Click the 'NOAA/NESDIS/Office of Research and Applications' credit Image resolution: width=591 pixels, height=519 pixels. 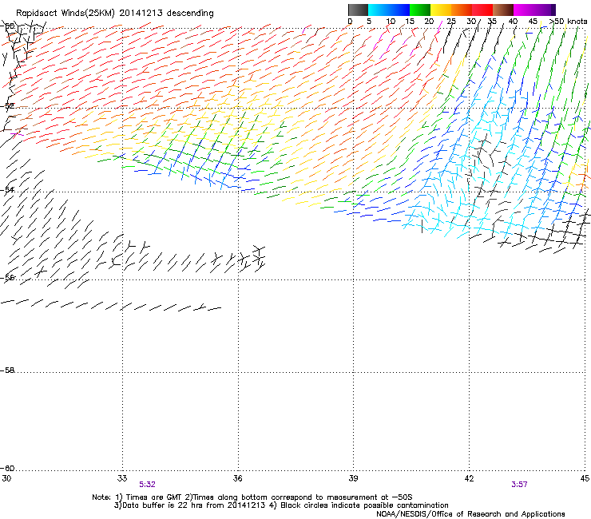pos(470,514)
